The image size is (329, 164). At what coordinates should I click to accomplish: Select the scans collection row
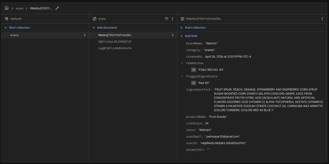coord(45,35)
